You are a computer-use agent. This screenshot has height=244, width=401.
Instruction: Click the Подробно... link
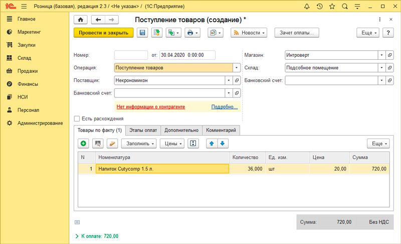224,107
